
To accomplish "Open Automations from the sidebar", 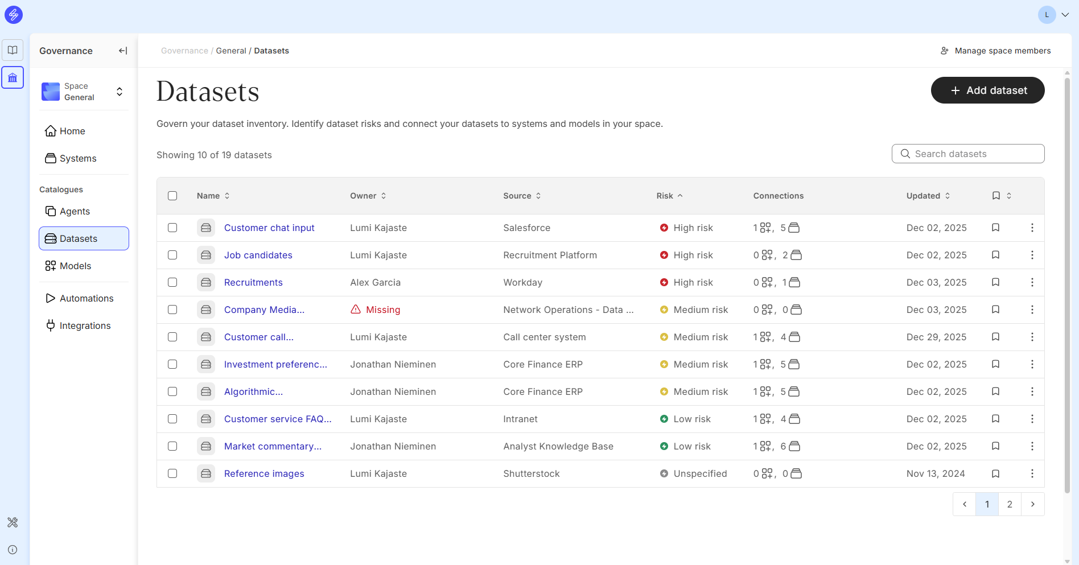I will (x=86, y=298).
